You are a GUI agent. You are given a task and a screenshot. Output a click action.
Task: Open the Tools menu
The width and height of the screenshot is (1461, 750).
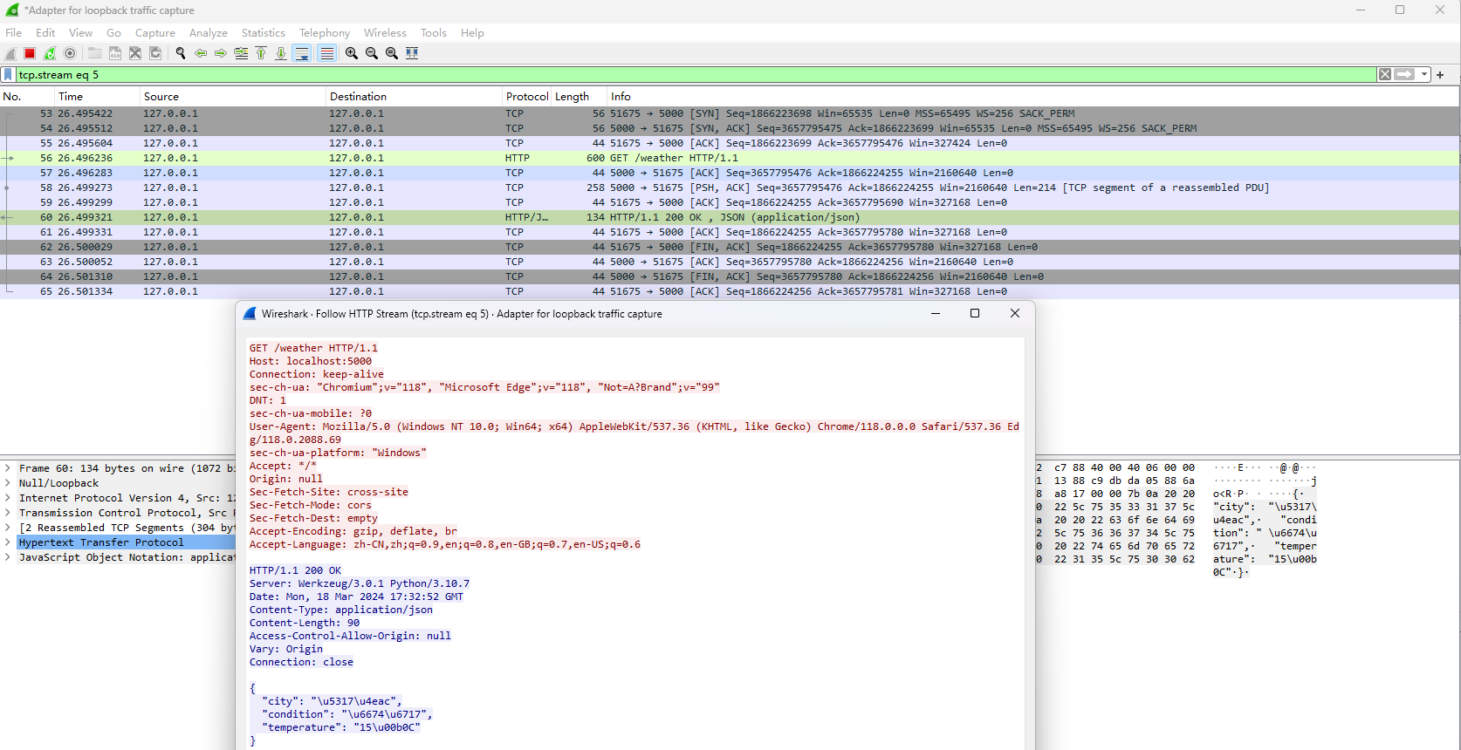tap(434, 33)
